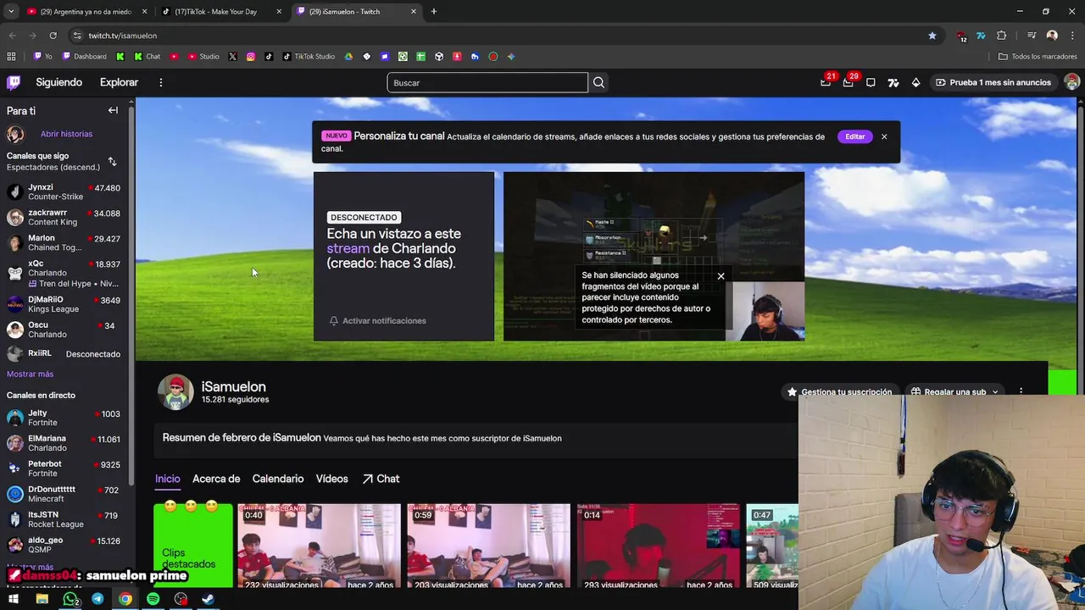
Task: Reload the page
Action: 53,36
